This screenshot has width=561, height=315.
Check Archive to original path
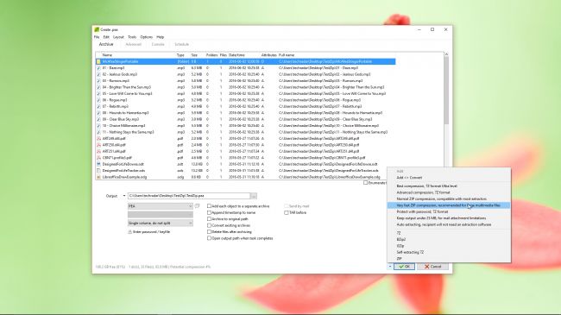210,219
